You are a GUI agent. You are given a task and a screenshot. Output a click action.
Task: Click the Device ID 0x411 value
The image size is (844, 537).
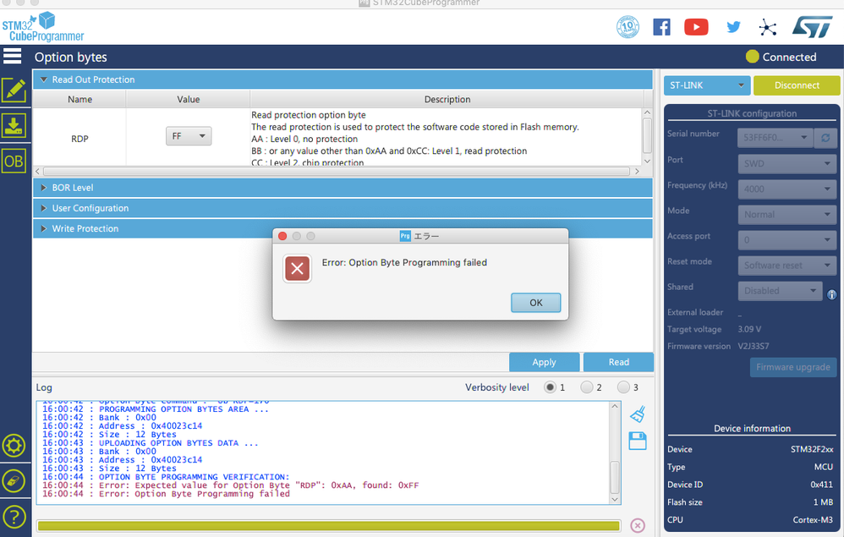point(821,485)
